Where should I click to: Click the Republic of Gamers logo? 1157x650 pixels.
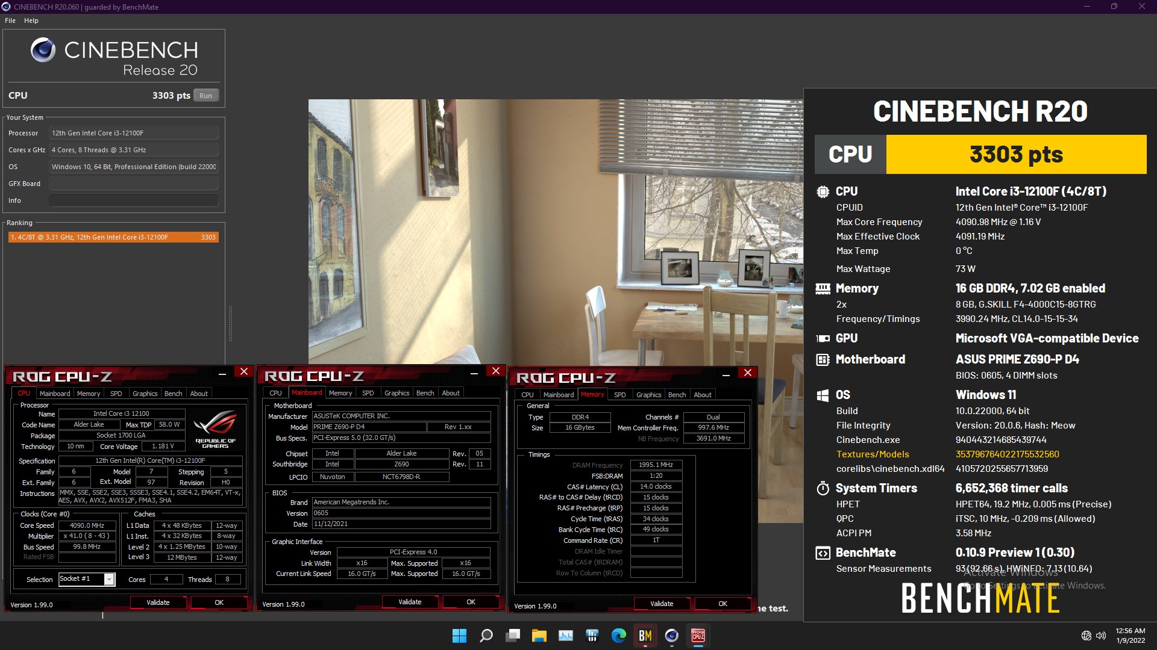click(x=216, y=429)
